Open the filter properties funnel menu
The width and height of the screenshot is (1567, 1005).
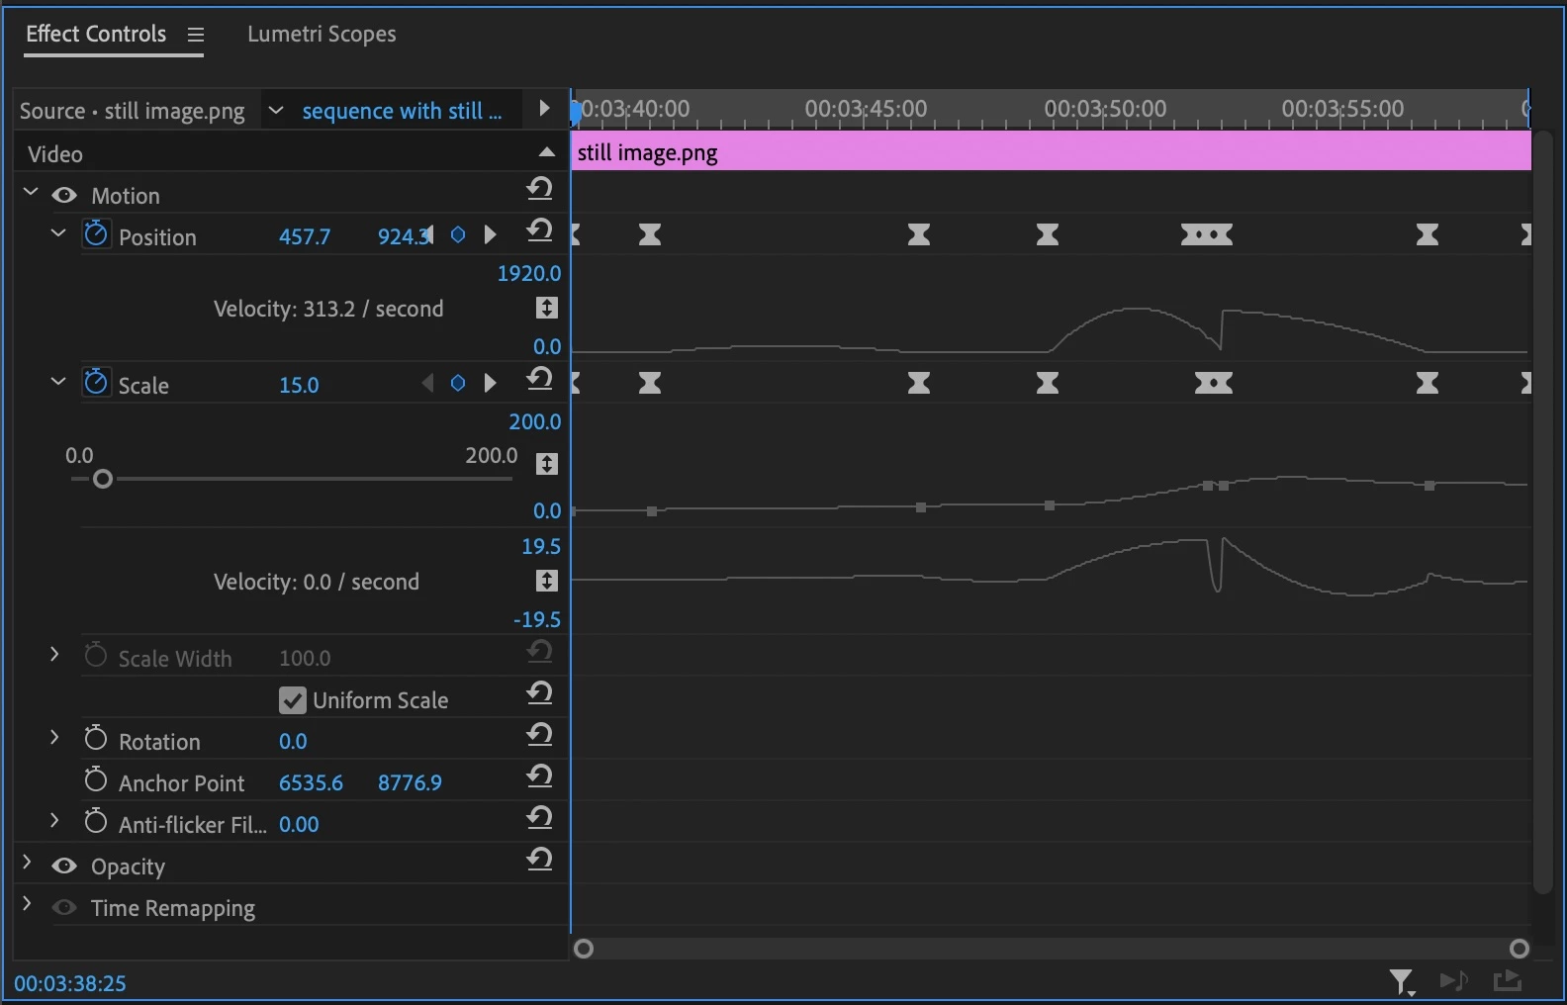pos(1402,981)
